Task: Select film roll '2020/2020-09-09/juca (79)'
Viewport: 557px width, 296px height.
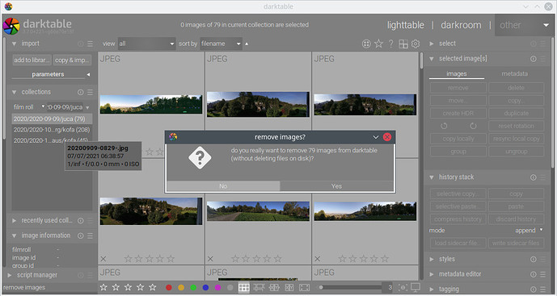Action: 52,119
